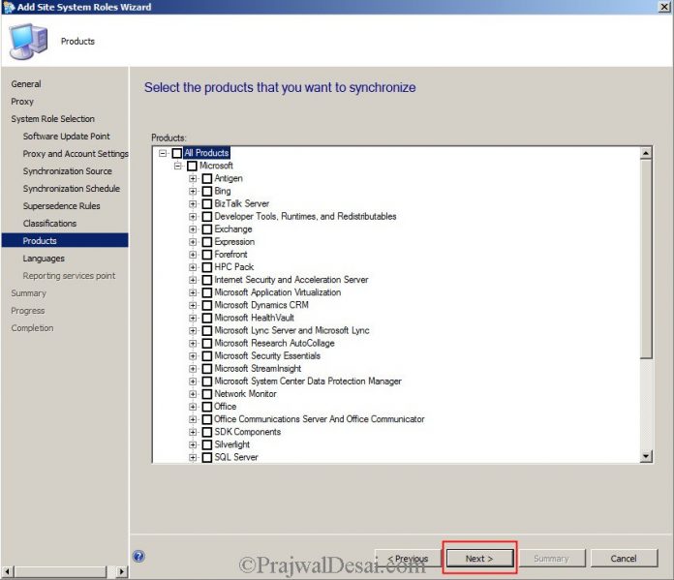The image size is (674, 580).
Task: Select Microsoft System Center Data Protection Manager
Action: (x=308, y=382)
